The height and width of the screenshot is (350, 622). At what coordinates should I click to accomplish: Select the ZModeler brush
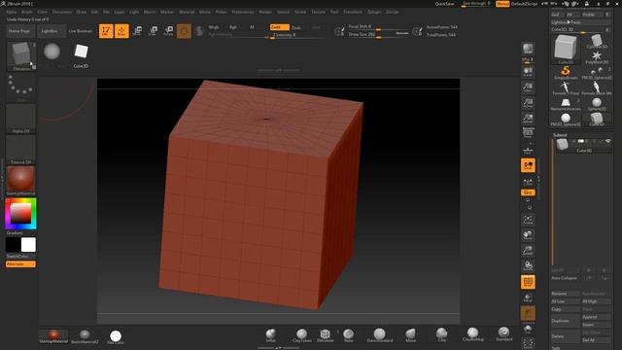tap(325, 335)
